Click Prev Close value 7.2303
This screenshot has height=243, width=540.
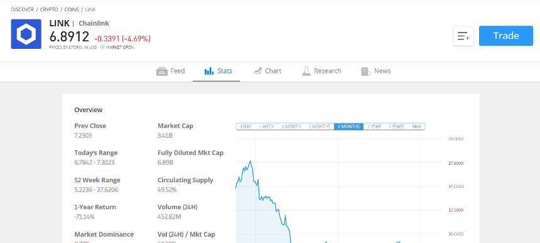point(83,135)
